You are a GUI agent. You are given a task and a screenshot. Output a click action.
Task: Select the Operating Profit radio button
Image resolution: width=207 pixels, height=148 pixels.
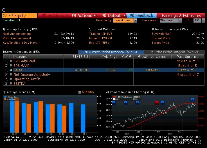point(11,79)
